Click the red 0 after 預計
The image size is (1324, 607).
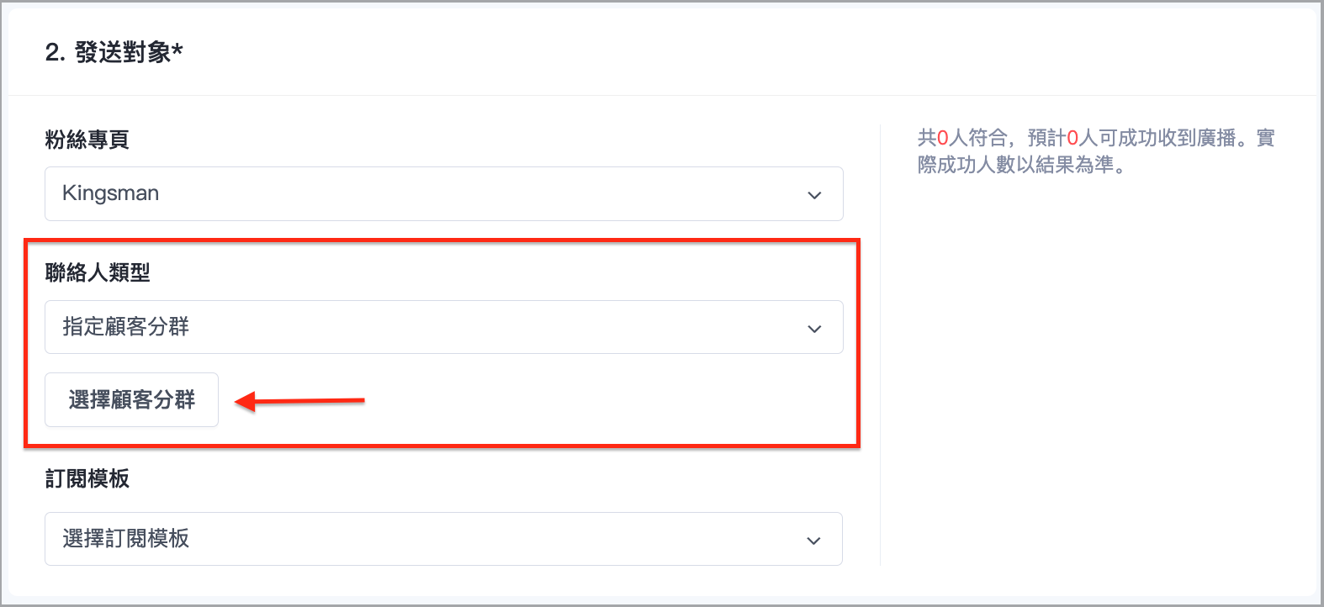pyautogui.click(x=1072, y=138)
